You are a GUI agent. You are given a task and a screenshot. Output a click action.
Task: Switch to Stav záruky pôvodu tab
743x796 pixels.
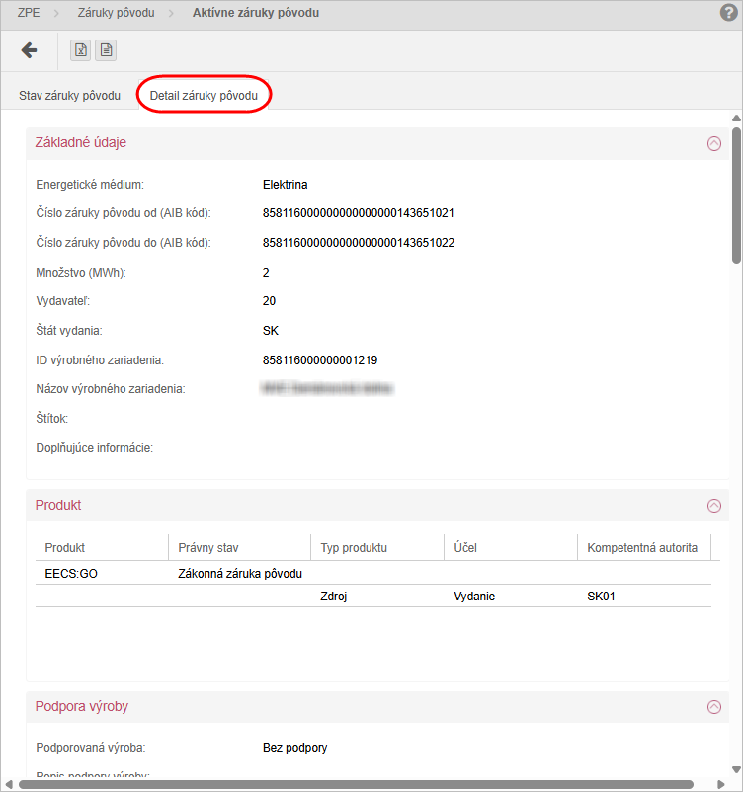pos(69,96)
